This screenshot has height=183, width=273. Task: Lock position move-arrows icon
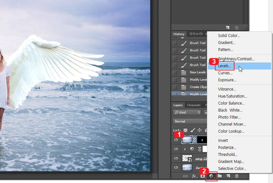[199, 130]
